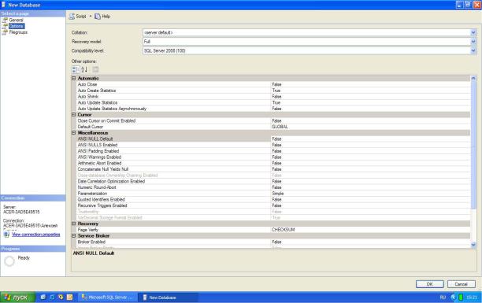Viewport: 482px width, 303px height.
Task: Select Close Cursor on Commit Enabled row
Action: click(273, 120)
